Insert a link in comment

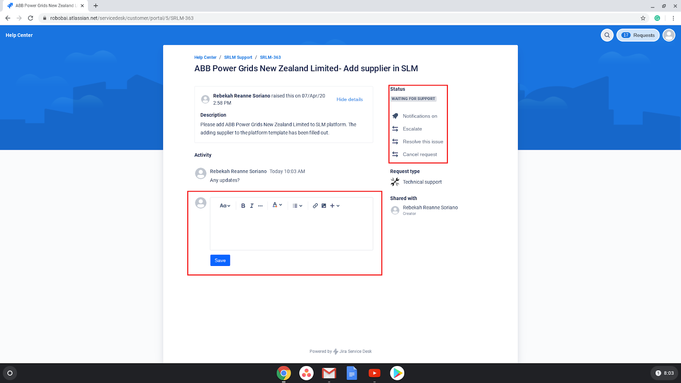315,206
